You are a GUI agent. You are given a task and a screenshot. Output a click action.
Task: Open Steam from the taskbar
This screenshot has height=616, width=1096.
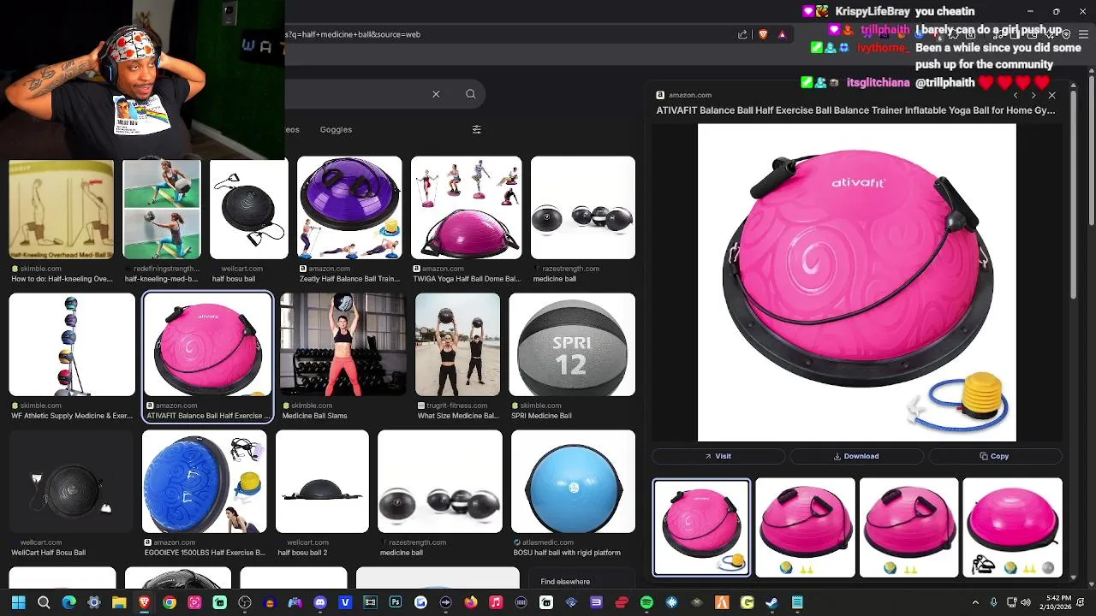pos(771,603)
